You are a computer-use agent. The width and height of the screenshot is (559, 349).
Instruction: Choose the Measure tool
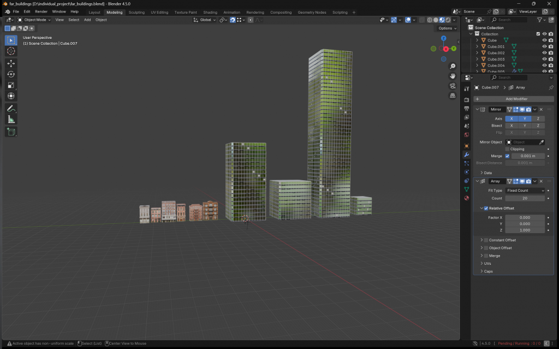[11, 119]
